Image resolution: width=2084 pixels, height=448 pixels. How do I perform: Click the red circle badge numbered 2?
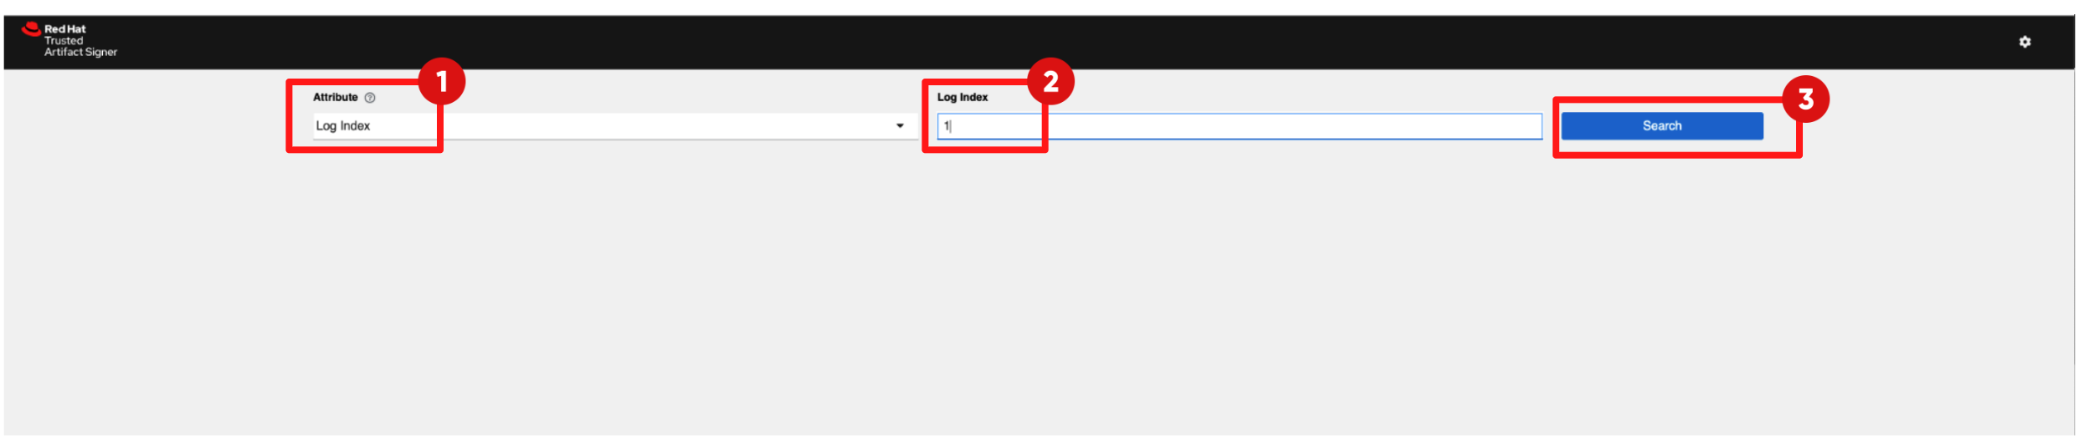1050,81
